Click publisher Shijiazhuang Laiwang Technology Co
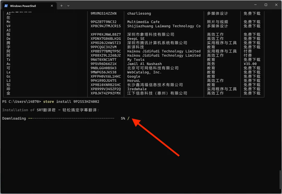The image size is (282, 194). coord(164,26)
